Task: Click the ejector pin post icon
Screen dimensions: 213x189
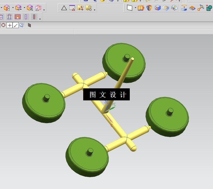Action: click(x=9, y=17)
